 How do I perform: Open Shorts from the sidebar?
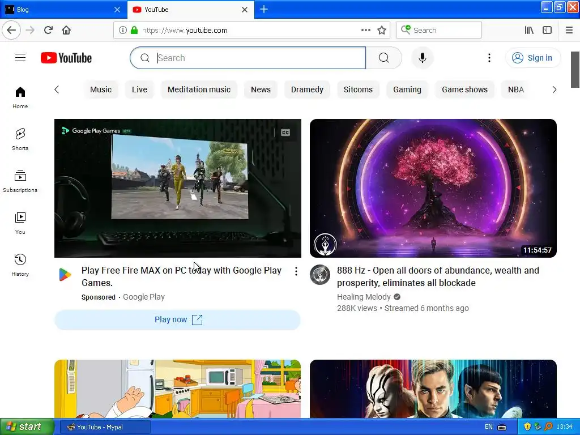20,139
